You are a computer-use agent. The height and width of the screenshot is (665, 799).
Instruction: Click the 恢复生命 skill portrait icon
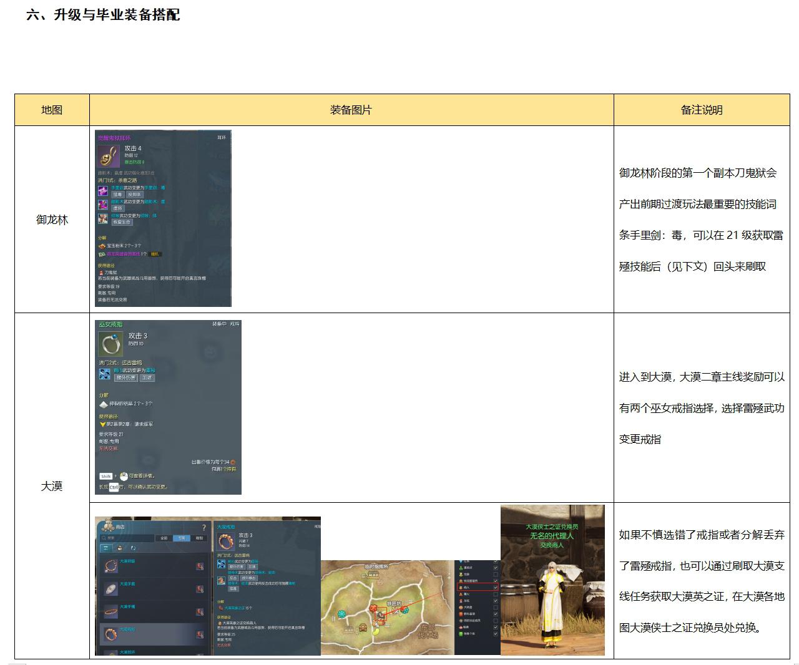[x=103, y=219]
